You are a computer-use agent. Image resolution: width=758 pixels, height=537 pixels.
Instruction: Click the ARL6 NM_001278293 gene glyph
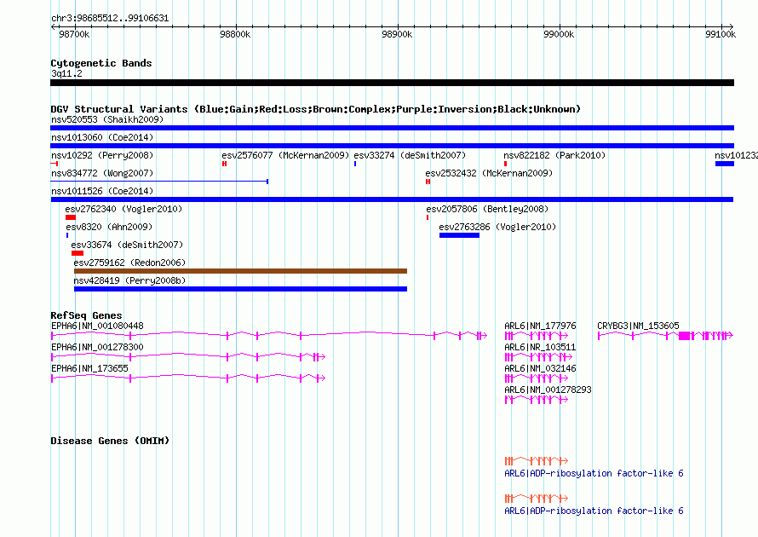coord(536,400)
